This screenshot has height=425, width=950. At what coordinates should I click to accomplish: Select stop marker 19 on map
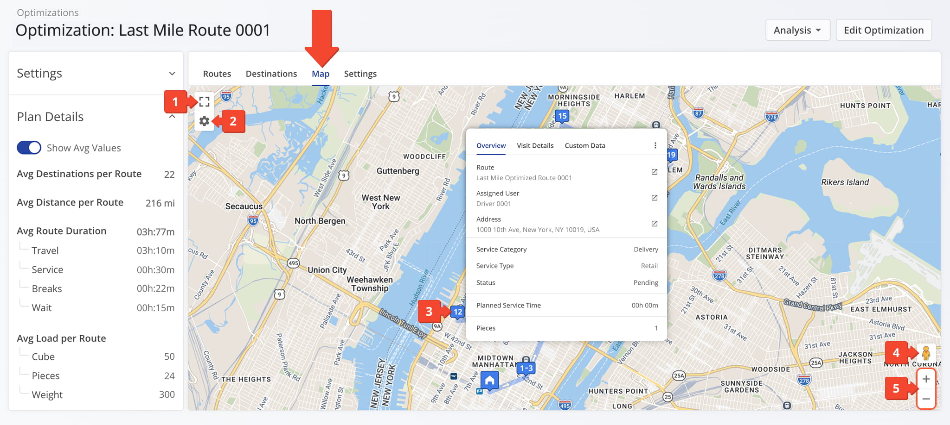pos(671,155)
